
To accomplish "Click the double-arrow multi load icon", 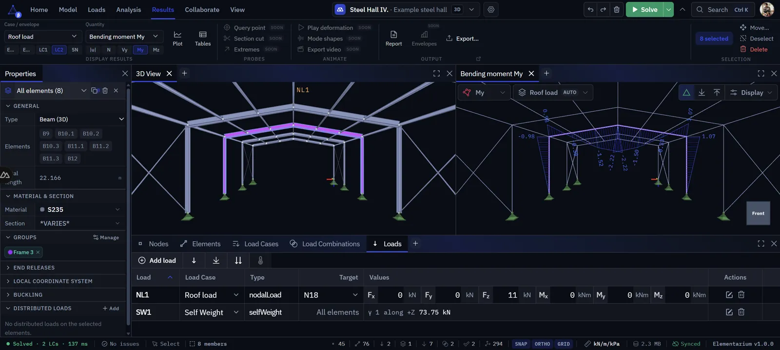I will 238,260.
